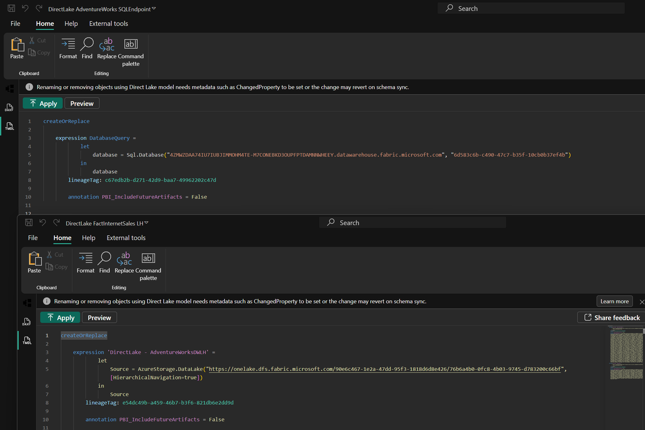Open Help tab in FactInternetSales LH window

click(89, 238)
